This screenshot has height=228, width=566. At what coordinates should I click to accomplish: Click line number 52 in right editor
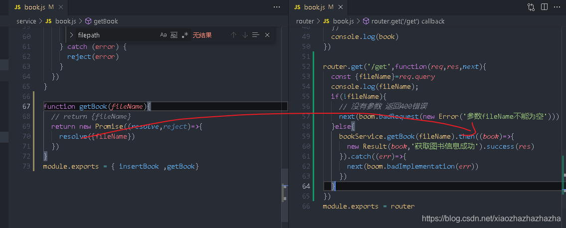tap(306, 66)
